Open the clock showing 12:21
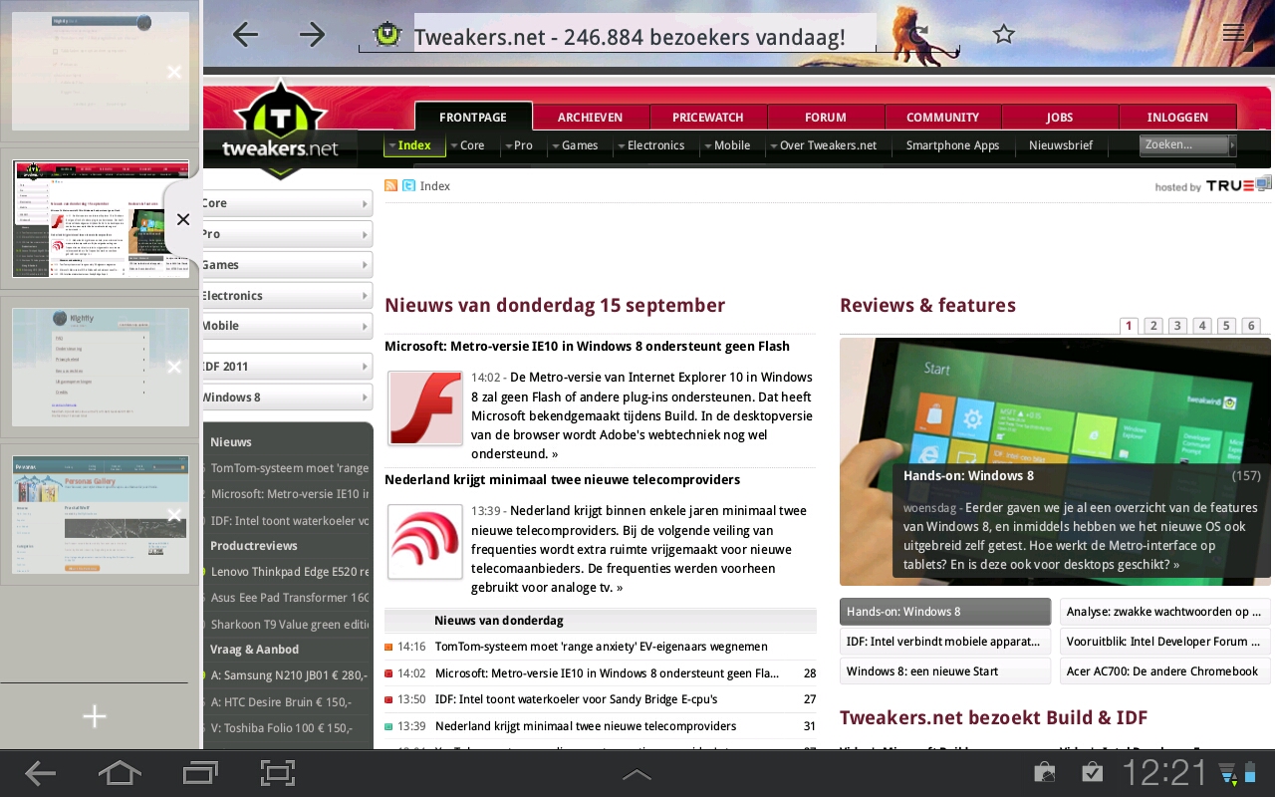The height and width of the screenshot is (797, 1275). (x=1164, y=773)
